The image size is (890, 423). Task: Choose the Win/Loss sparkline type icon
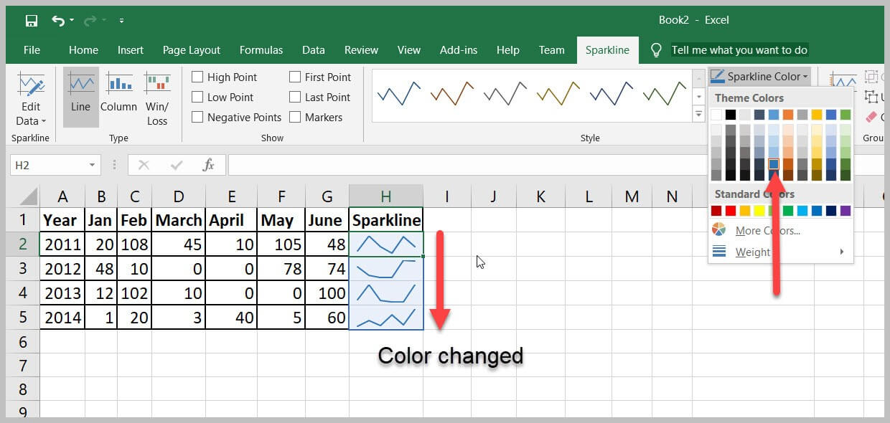pyautogui.click(x=156, y=97)
